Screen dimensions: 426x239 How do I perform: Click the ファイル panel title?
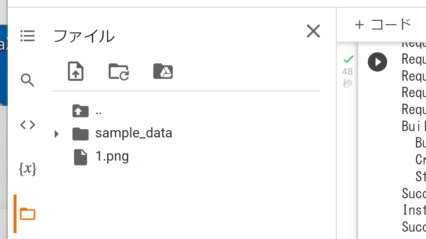(84, 36)
